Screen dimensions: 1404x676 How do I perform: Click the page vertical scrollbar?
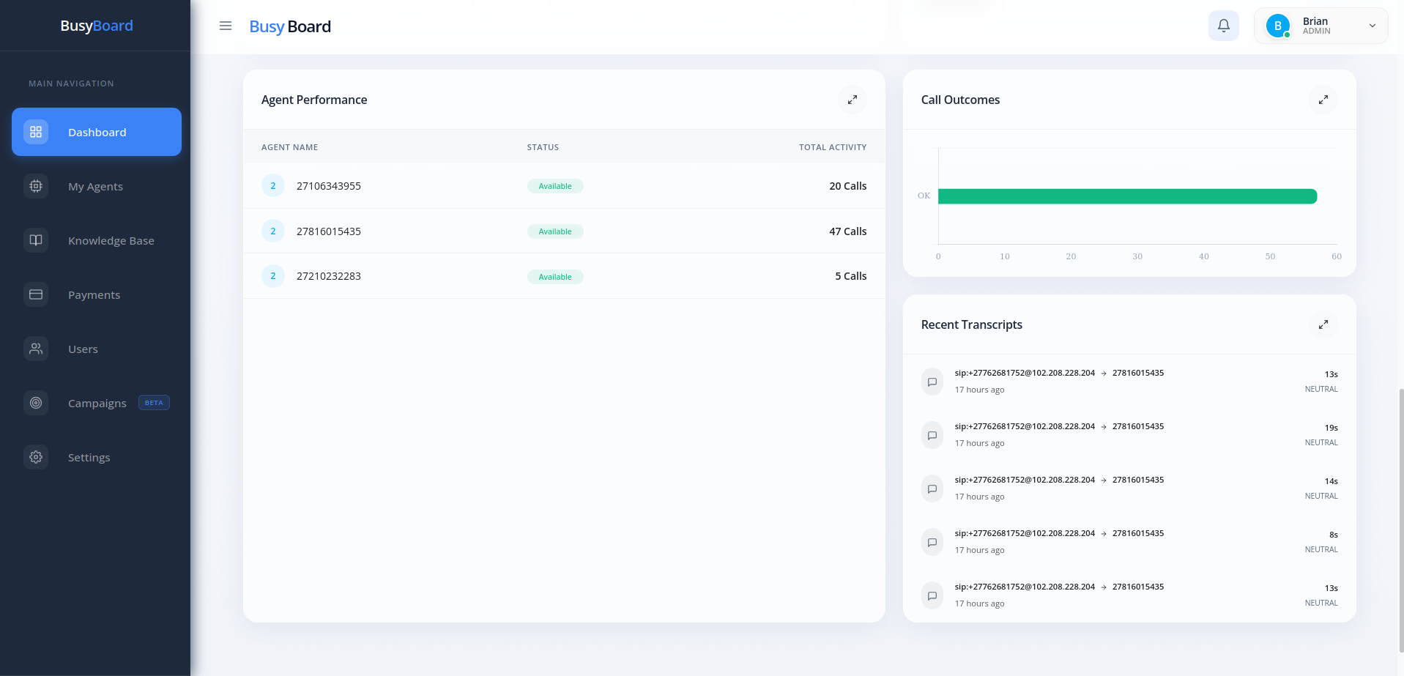(x=1401, y=520)
